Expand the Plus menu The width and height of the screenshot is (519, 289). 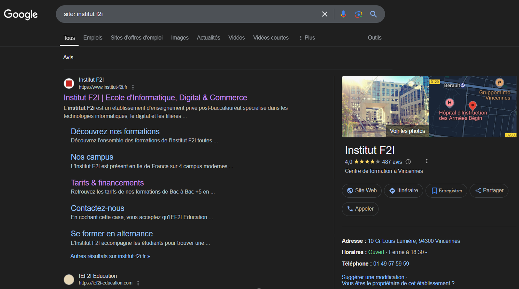click(x=307, y=38)
